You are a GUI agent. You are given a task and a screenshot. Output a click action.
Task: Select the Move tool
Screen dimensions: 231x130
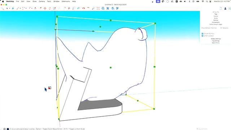pos(45,8)
